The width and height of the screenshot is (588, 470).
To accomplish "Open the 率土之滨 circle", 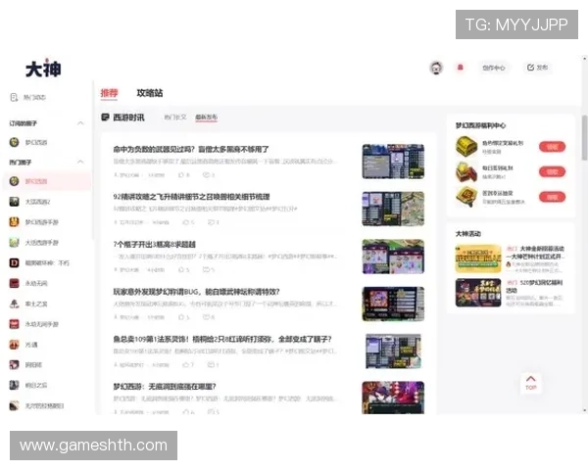I will [28, 304].
